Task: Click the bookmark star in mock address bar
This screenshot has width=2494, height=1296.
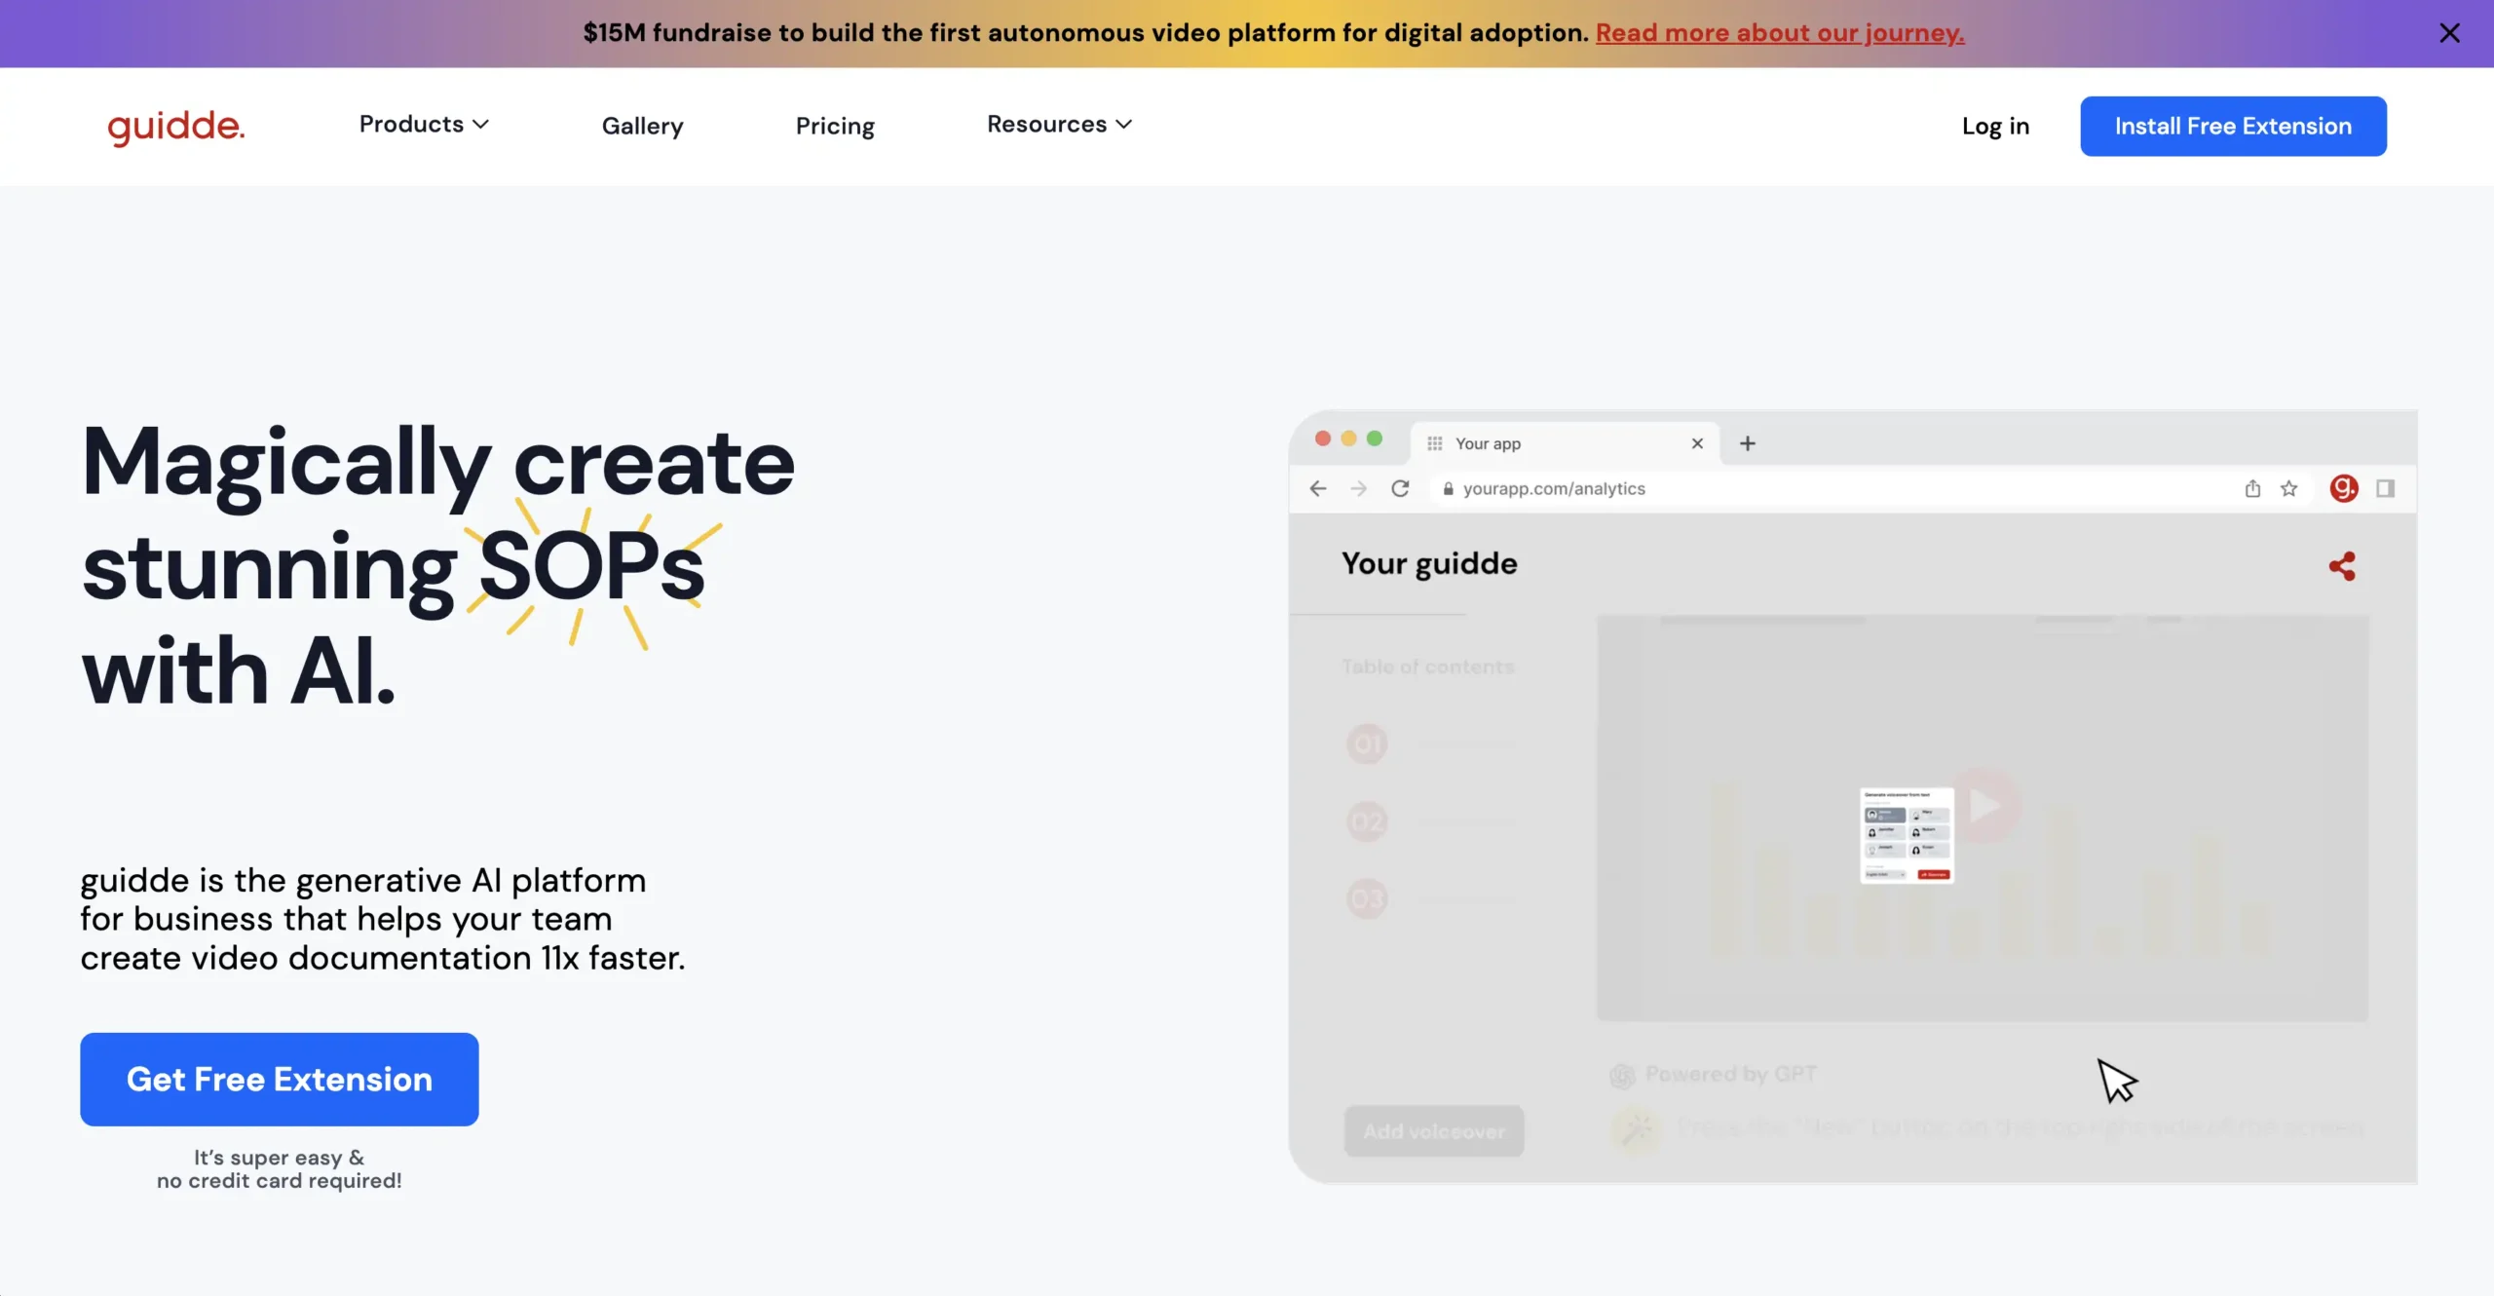Action: [2289, 488]
